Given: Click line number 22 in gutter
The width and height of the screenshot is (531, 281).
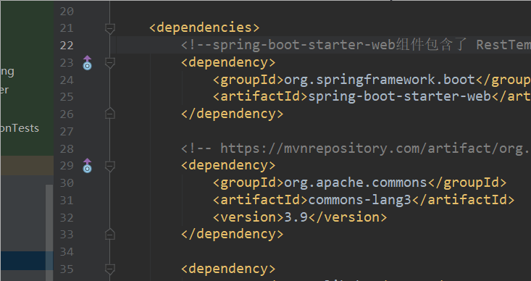Looking at the screenshot, I should point(67,46).
